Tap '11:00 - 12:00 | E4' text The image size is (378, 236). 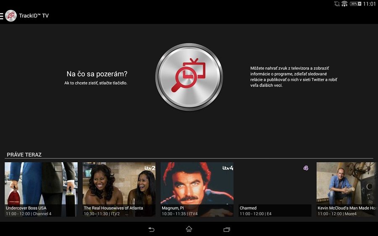255,214
